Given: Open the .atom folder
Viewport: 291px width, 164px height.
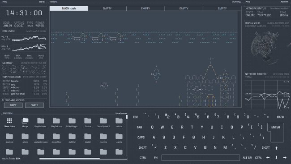Looking at the screenshot, I should click(x=25, y=137).
